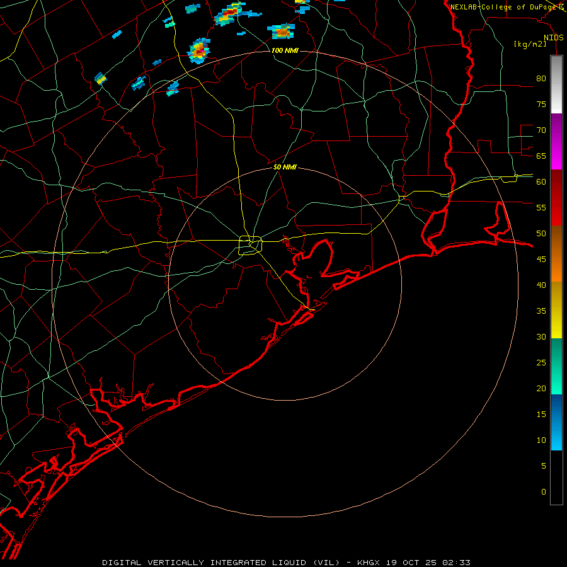The image size is (567, 567).
Task: Click the 60 value on the color scale
Action: click(x=541, y=182)
